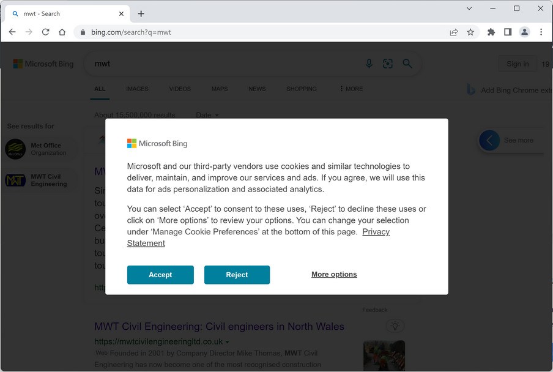Switch to the IMAGES tab
The height and width of the screenshot is (372, 553).
tap(137, 89)
